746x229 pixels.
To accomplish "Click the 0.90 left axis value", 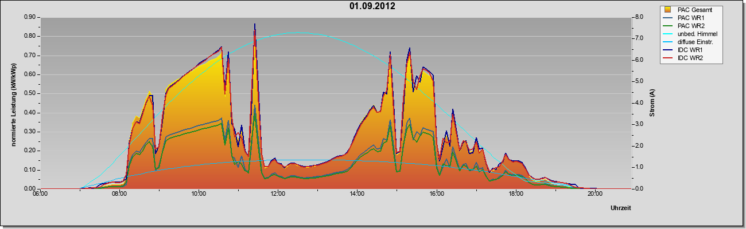I will pyautogui.click(x=30, y=17).
